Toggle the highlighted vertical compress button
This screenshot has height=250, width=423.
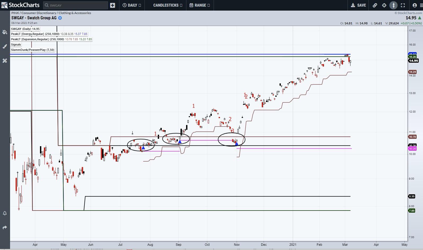(394, 5)
